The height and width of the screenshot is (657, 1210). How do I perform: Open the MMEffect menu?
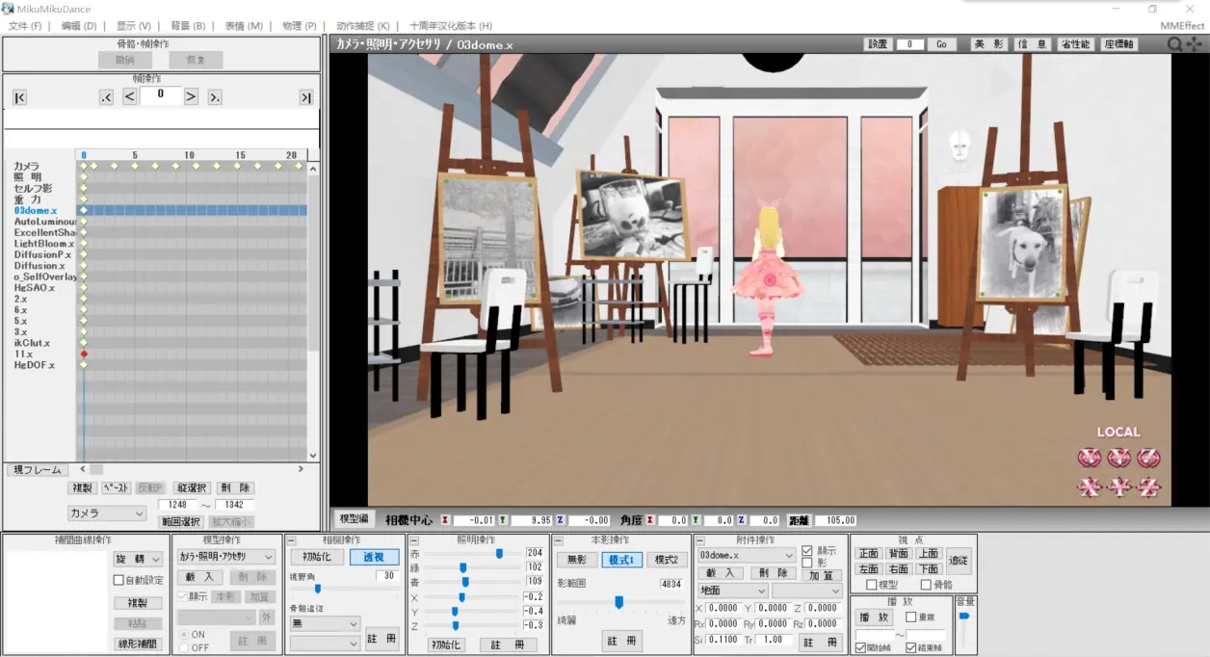coord(1181,26)
